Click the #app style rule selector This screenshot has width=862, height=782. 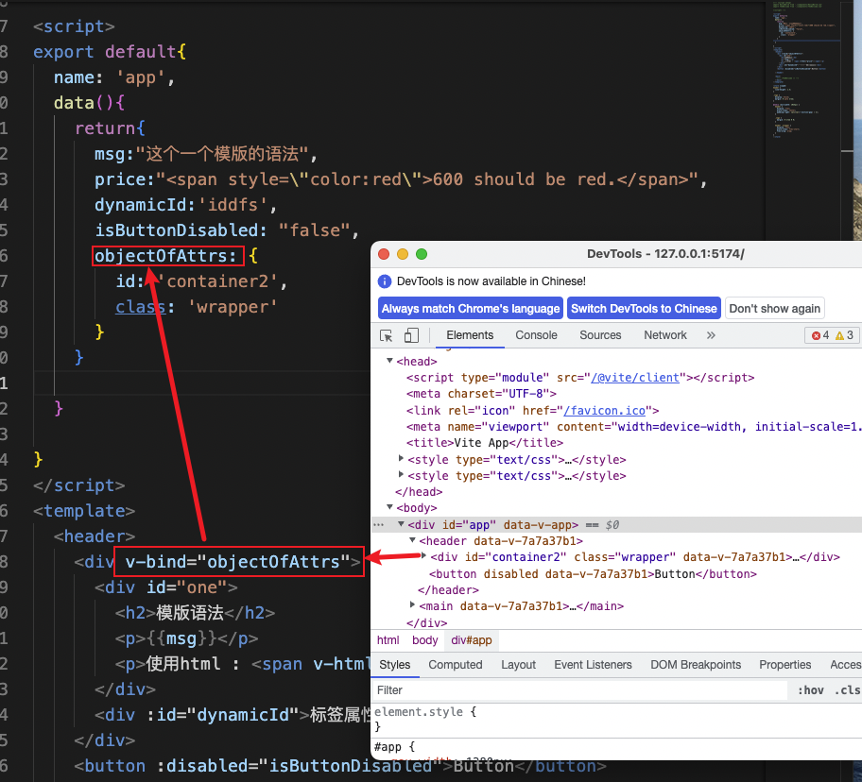click(x=394, y=747)
